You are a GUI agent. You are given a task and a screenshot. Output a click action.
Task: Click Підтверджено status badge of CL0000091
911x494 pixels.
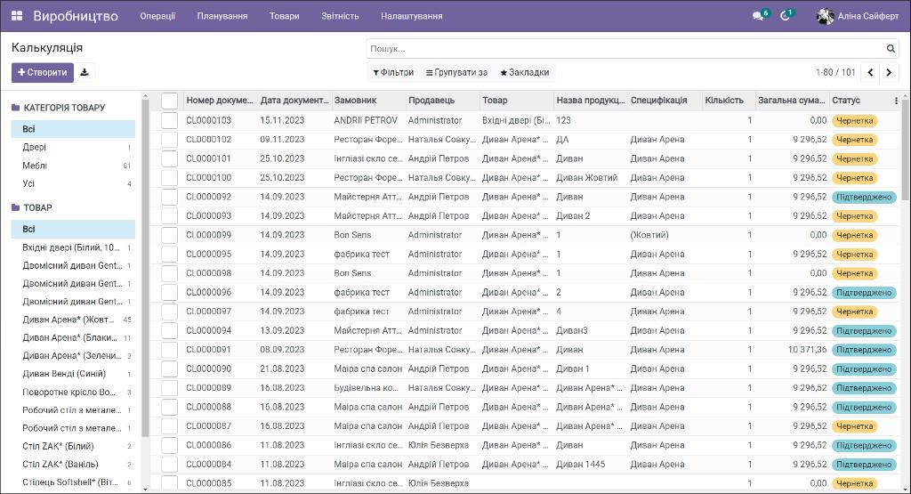[x=864, y=350]
